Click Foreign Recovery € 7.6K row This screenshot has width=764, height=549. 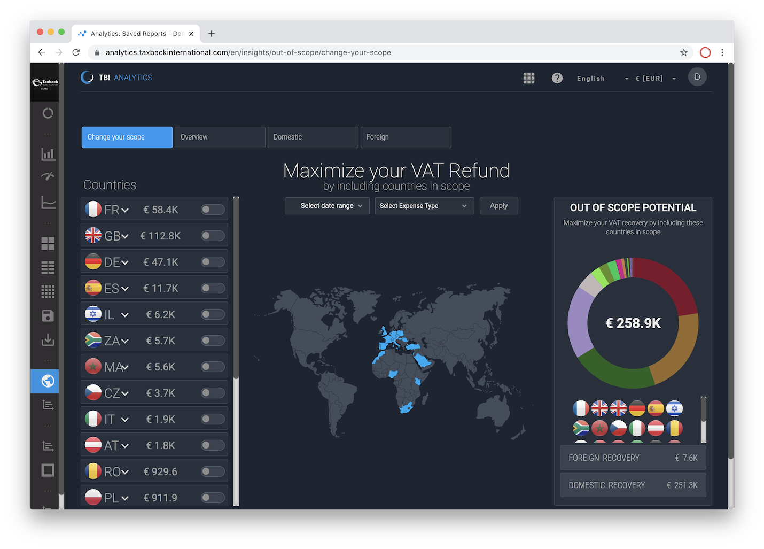pyautogui.click(x=633, y=458)
